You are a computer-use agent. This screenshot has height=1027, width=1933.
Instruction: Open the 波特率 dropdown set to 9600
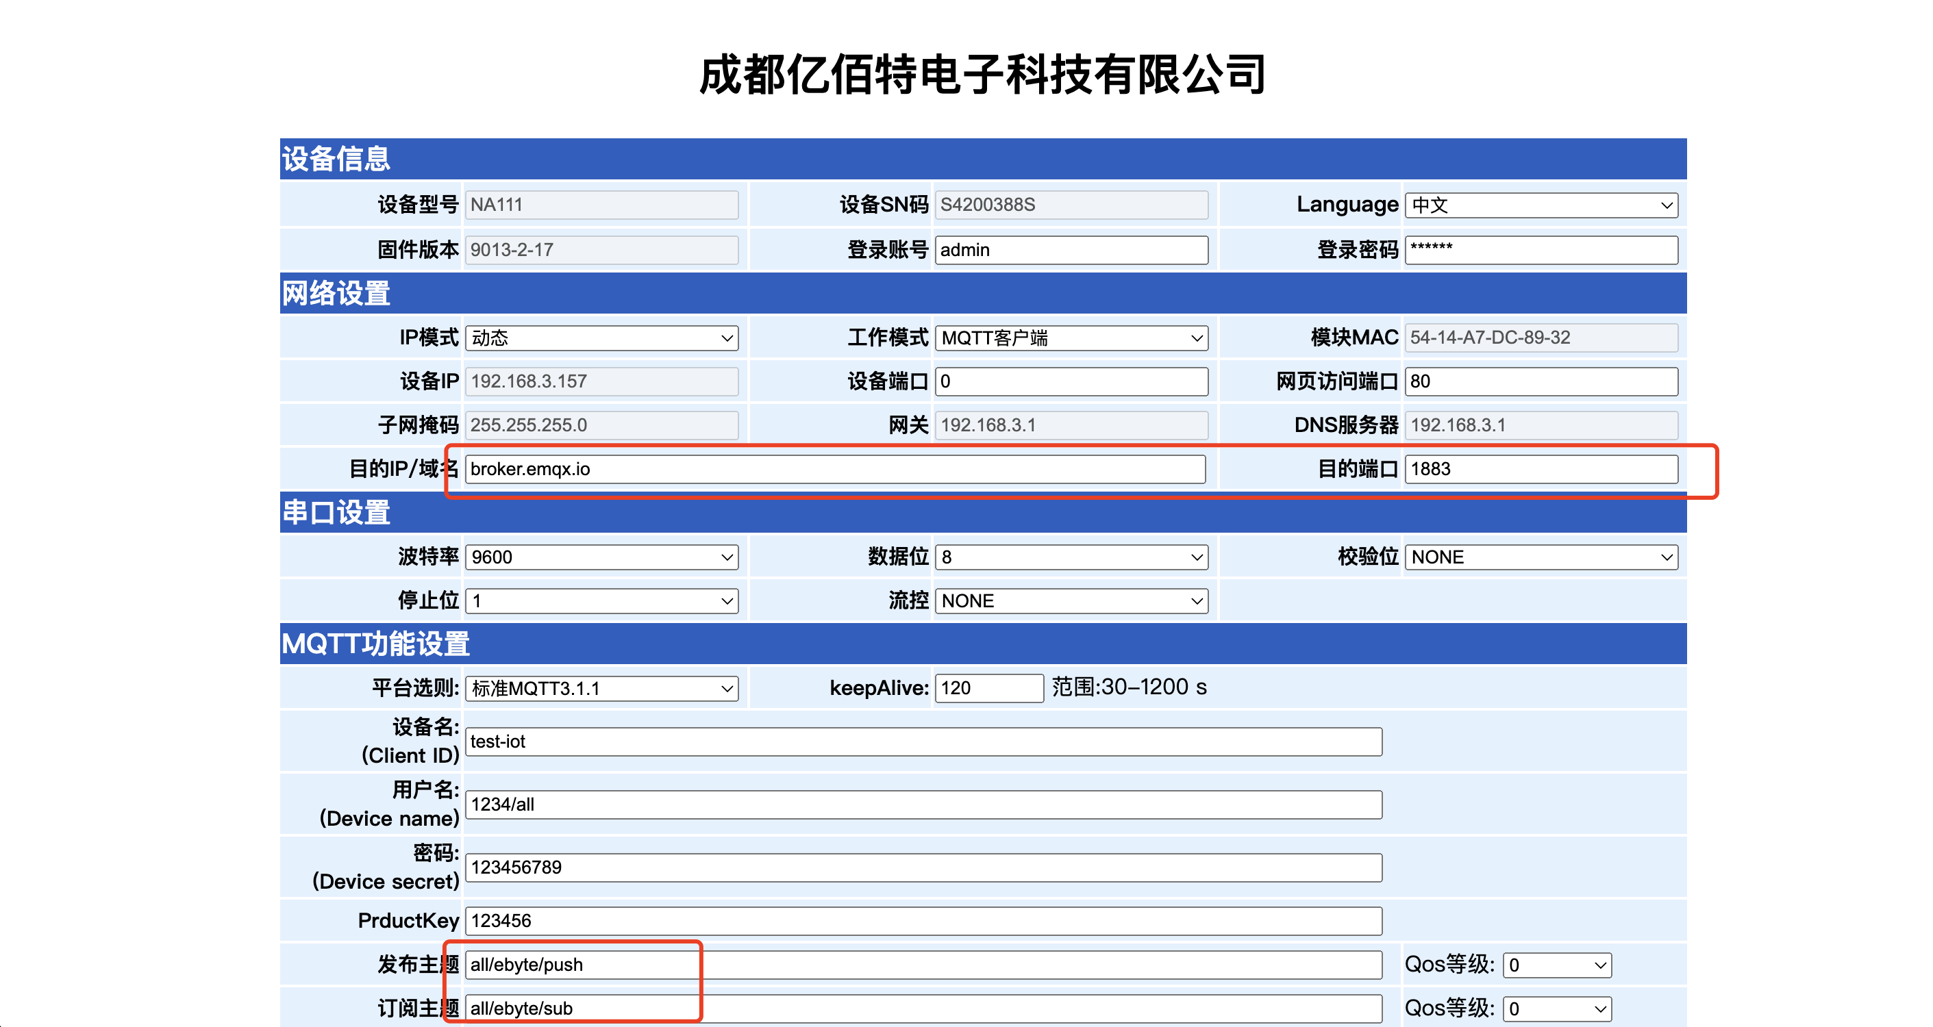coord(600,557)
